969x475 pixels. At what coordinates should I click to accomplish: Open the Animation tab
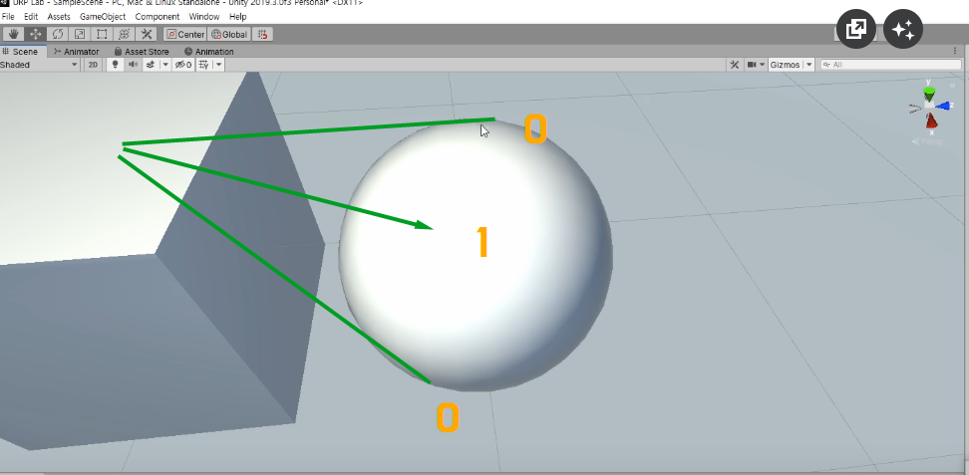tap(209, 52)
